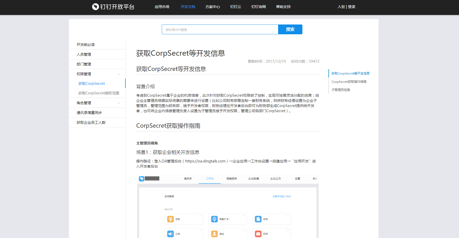Open the 钉邮 card dropdown arrow
The image size is (459, 238).
coord(288,230)
